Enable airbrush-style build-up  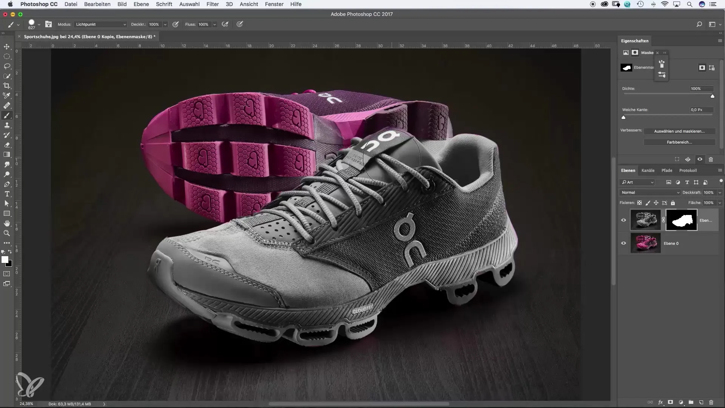point(225,24)
